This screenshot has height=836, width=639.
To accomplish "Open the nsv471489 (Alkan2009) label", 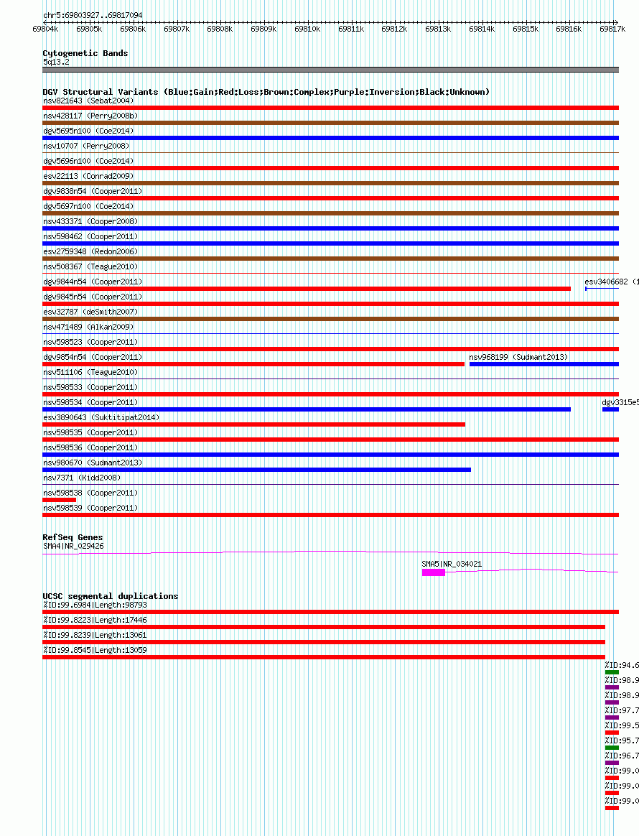I will pos(88,328).
